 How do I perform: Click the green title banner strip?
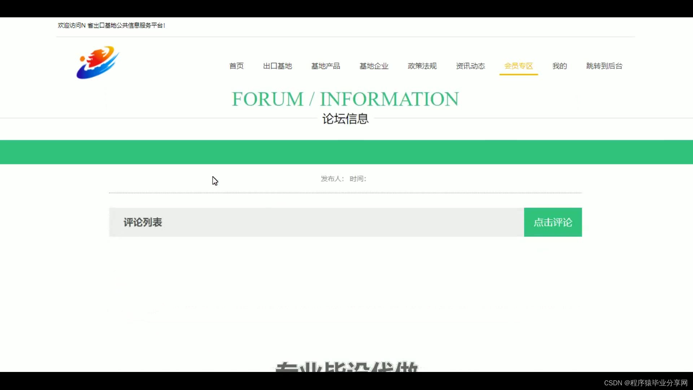pos(346,152)
